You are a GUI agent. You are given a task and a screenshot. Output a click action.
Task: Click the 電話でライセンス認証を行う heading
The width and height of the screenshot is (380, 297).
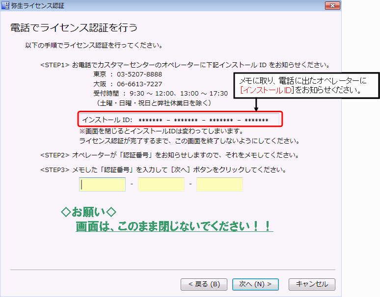pos(74,27)
